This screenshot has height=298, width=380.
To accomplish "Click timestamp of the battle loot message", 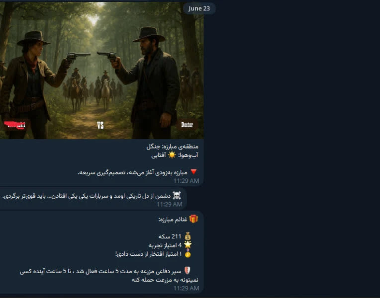I will (186, 289).
